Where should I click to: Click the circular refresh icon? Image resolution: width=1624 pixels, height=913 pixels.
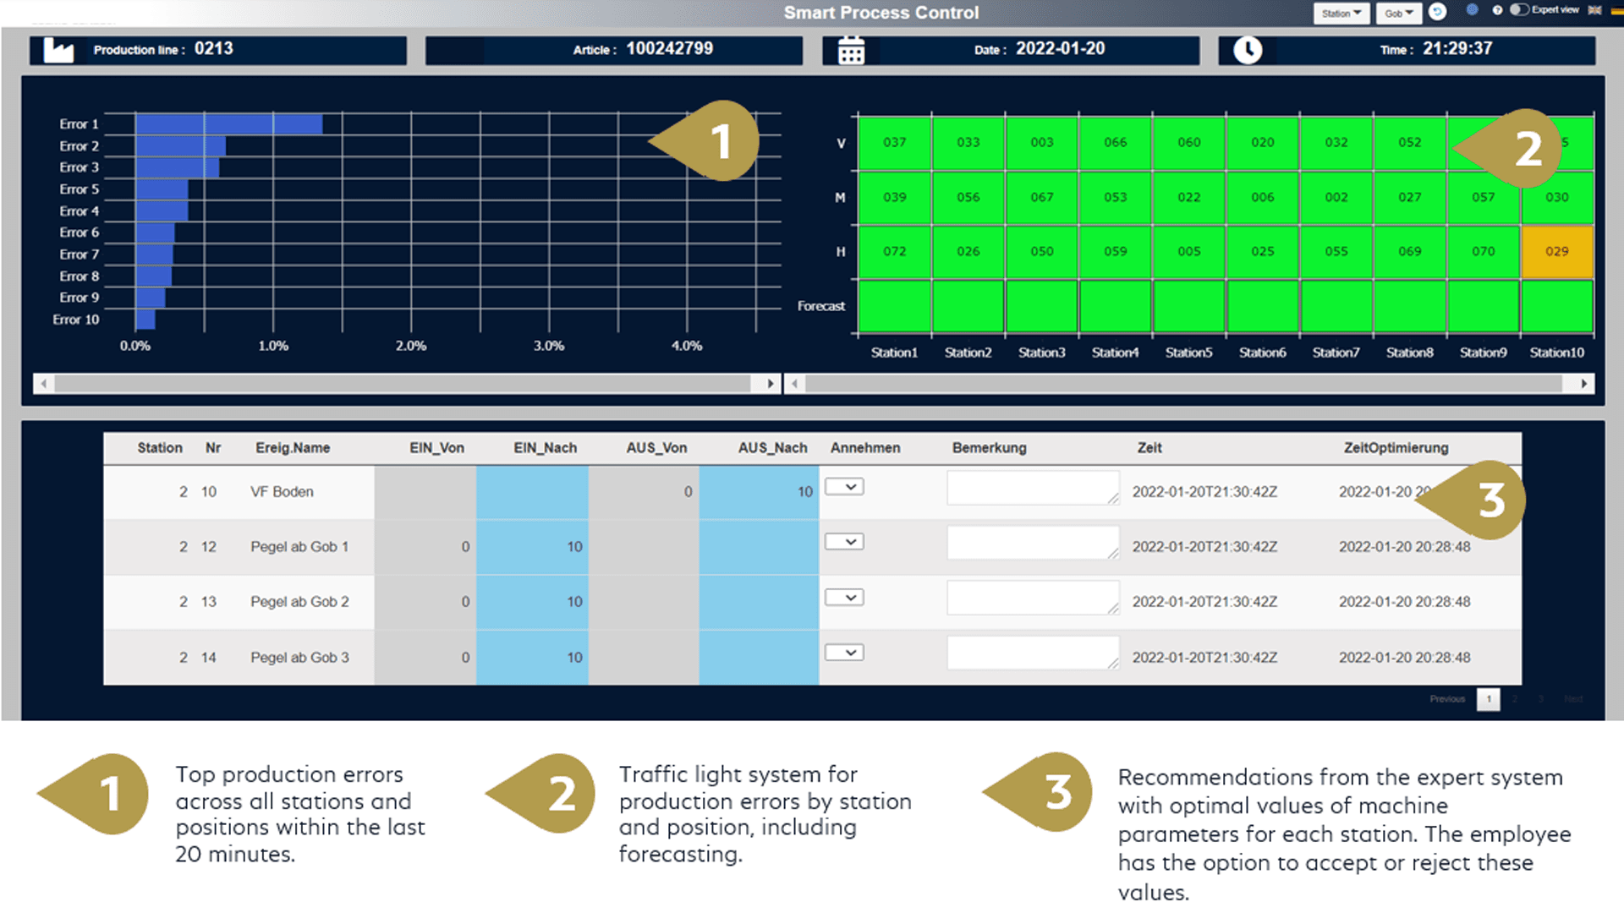(1437, 12)
